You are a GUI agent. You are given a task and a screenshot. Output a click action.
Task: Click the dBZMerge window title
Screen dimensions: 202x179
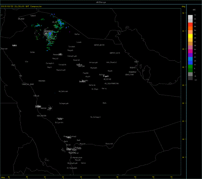click(x=101, y=2)
